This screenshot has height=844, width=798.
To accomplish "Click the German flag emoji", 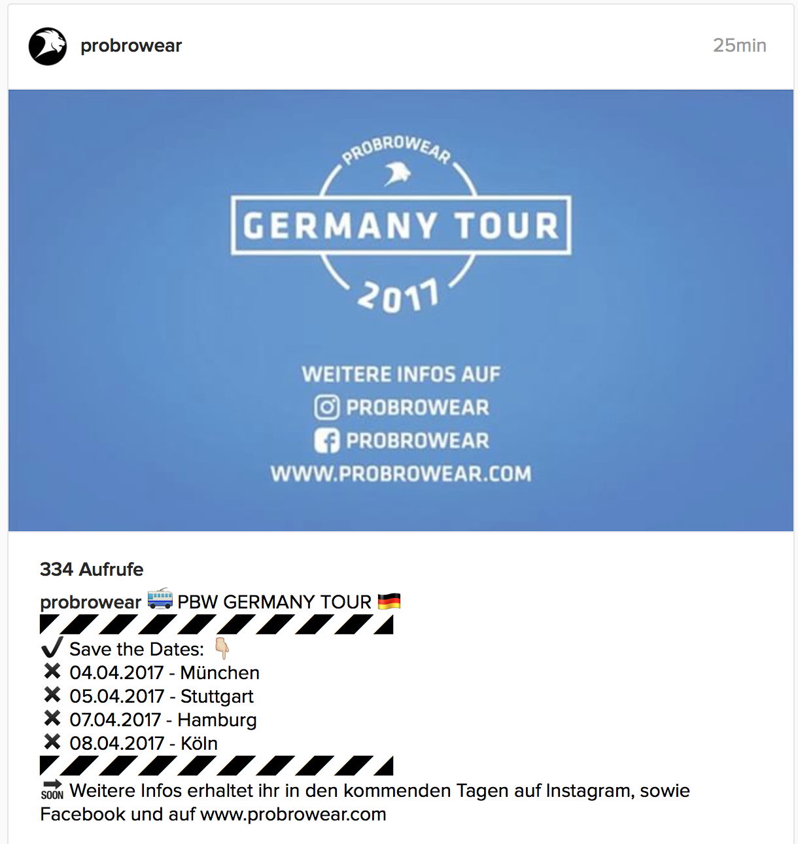I will tap(389, 601).
